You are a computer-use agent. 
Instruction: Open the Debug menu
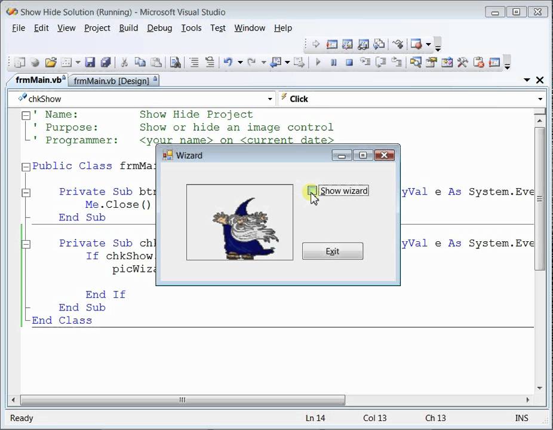coord(159,28)
